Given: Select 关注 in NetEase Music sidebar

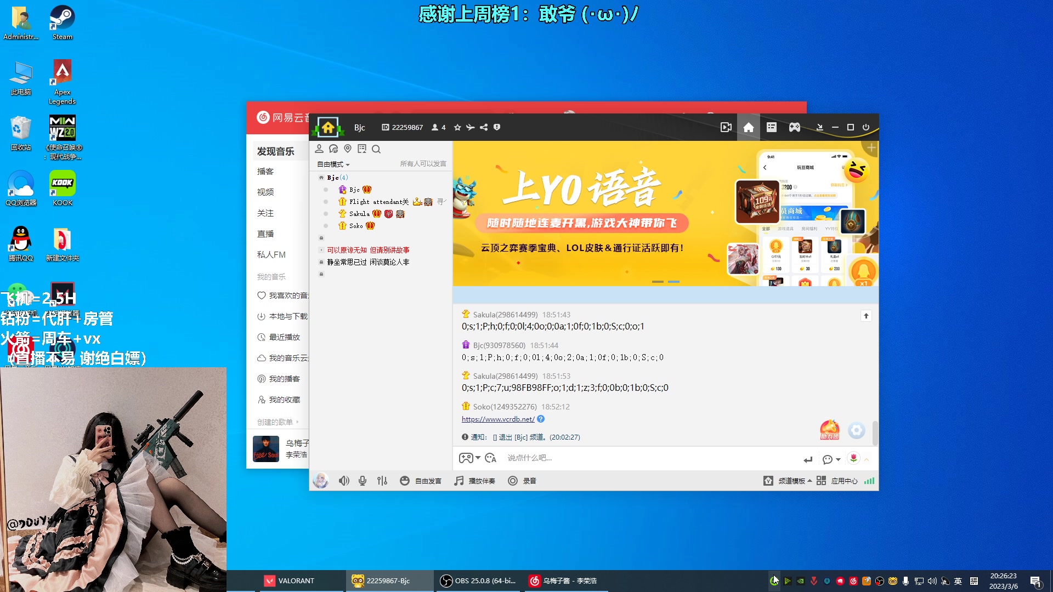Looking at the screenshot, I should coord(265,213).
